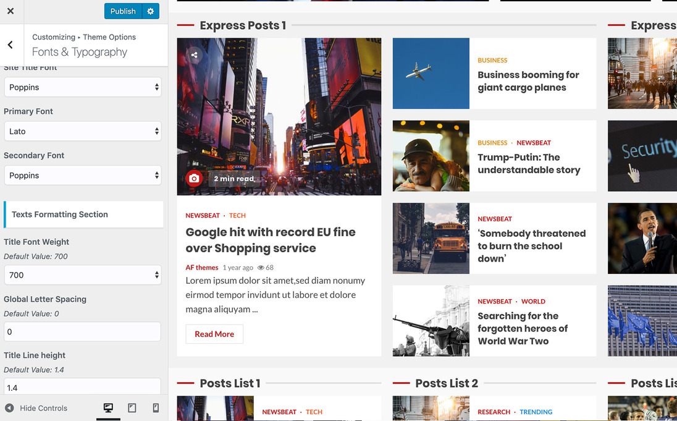Image resolution: width=677 pixels, height=421 pixels.
Task: Click TECH category above Google fine article
Action: click(x=237, y=216)
